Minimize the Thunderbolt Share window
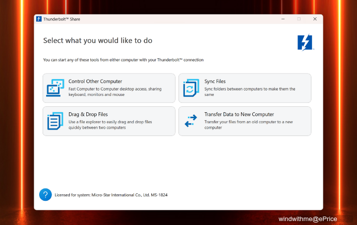 coord(283,19)
